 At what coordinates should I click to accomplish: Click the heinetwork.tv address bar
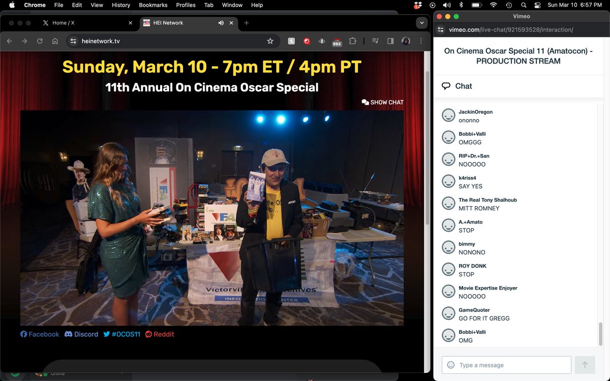[x=172, y=41]
